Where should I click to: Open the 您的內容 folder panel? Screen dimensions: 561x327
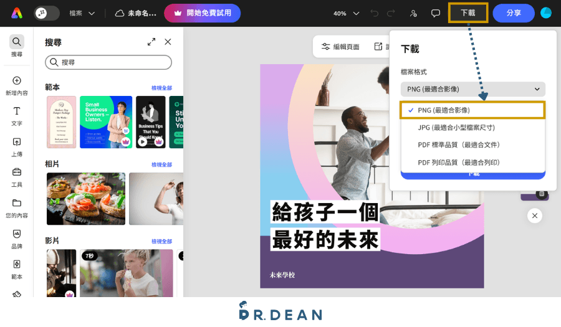17,209
